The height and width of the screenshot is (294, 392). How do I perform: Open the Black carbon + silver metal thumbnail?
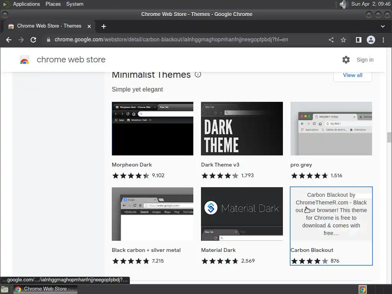pyautogui.click(x=152, y=214)
